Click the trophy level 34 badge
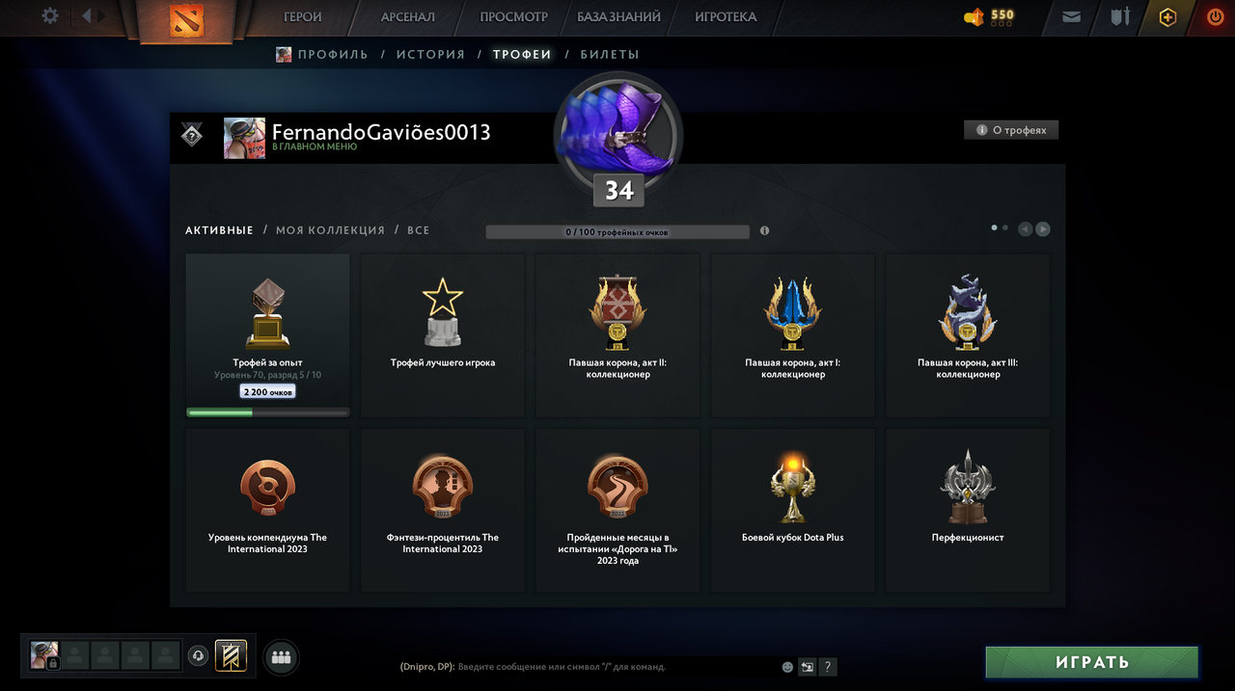 tap(618, 191)
